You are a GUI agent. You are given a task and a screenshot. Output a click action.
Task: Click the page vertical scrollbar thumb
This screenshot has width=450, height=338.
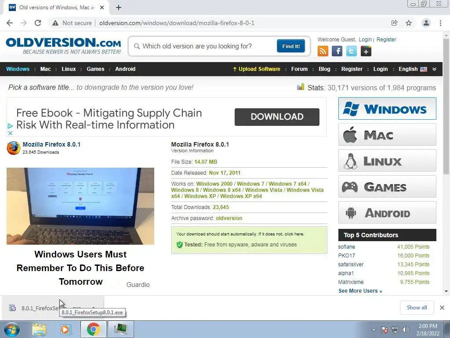446,106
